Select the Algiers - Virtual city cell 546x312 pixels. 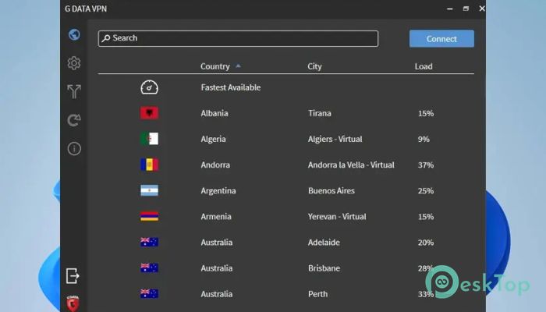(x=335, y=139)
